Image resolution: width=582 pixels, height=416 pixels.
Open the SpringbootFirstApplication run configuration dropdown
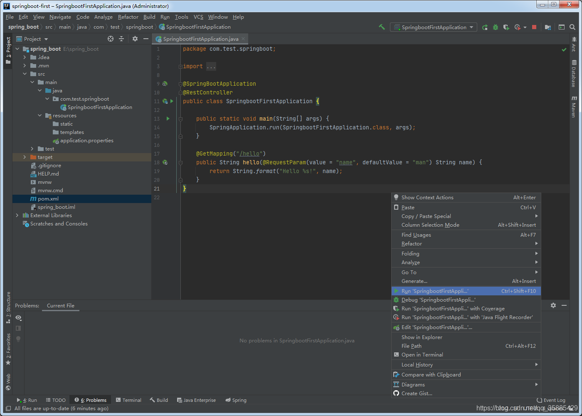(434, 27)
